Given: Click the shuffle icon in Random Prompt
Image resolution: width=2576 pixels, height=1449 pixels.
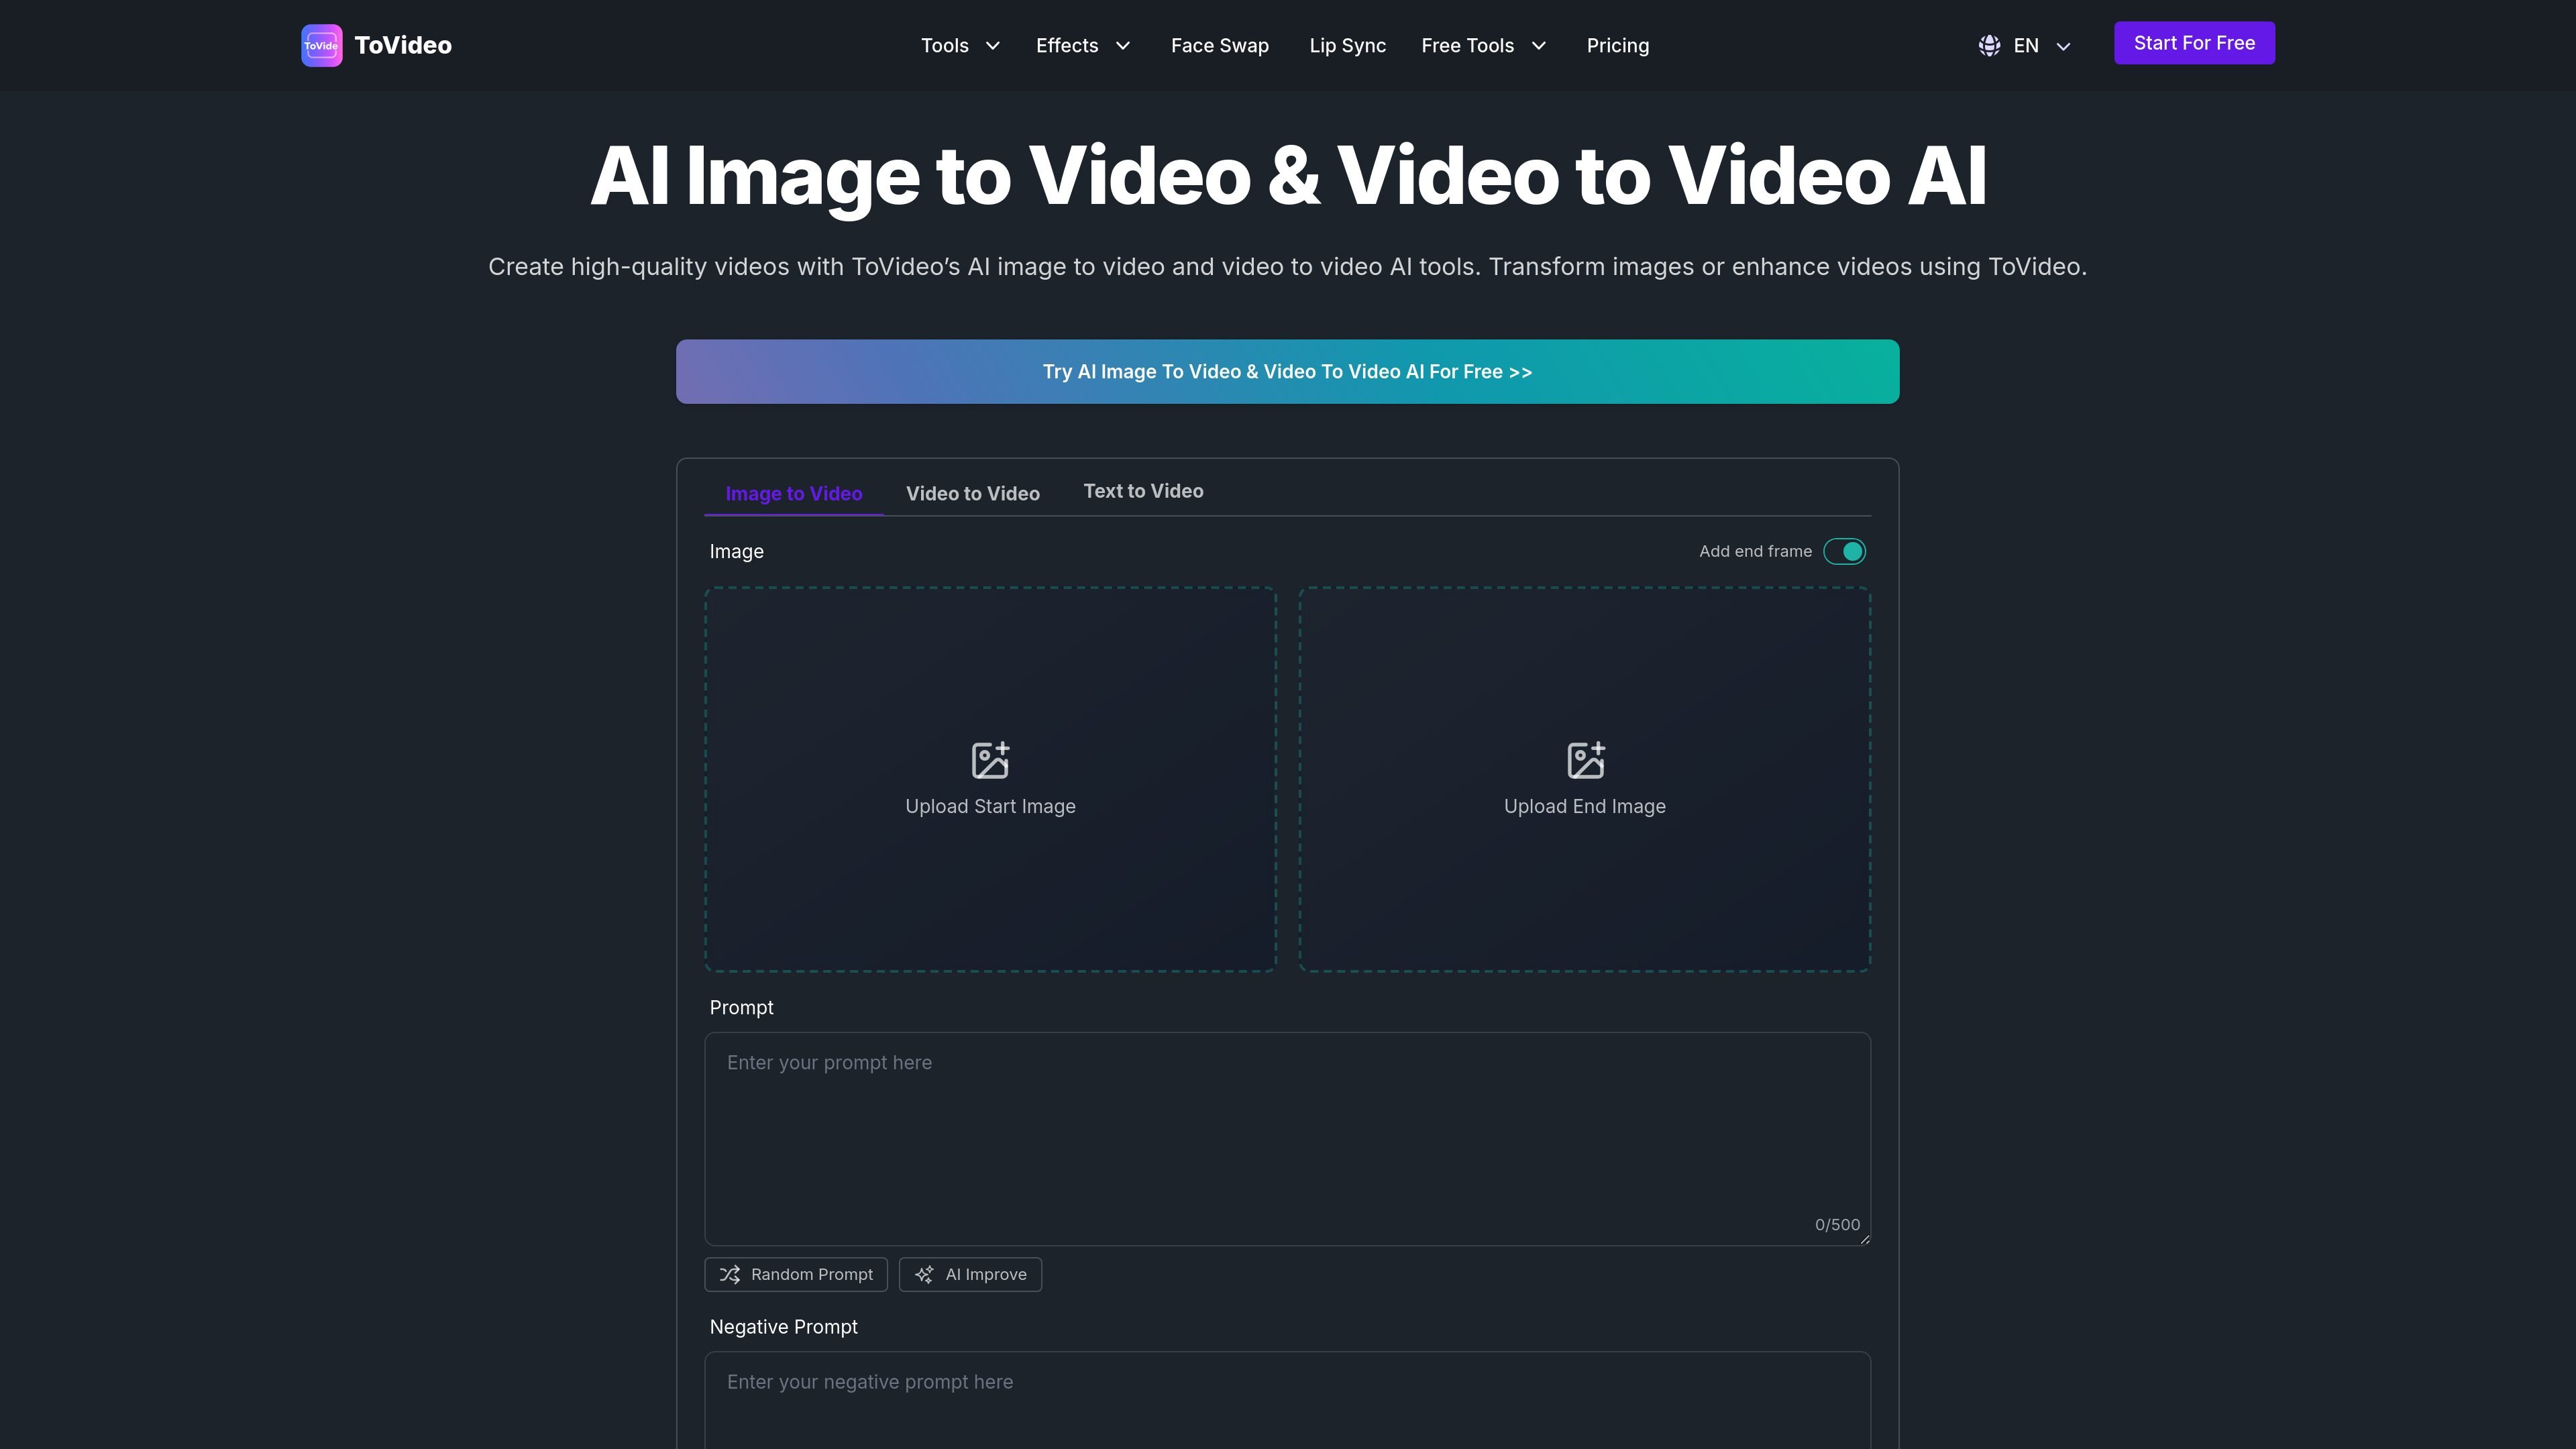Looking at the screenshot, I should pyautogui.click(x=730, y=1275).
